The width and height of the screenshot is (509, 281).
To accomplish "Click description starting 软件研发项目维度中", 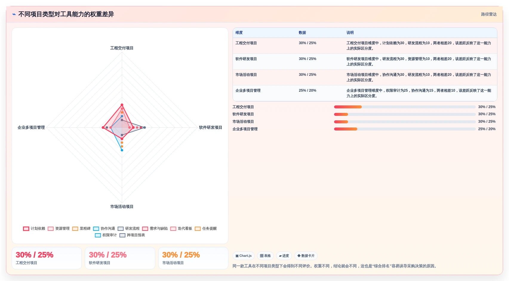I will coord(419,62).
